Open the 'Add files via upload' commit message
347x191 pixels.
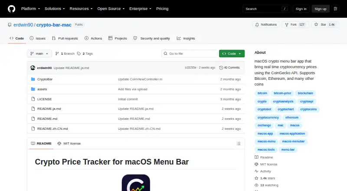point(133,89)
